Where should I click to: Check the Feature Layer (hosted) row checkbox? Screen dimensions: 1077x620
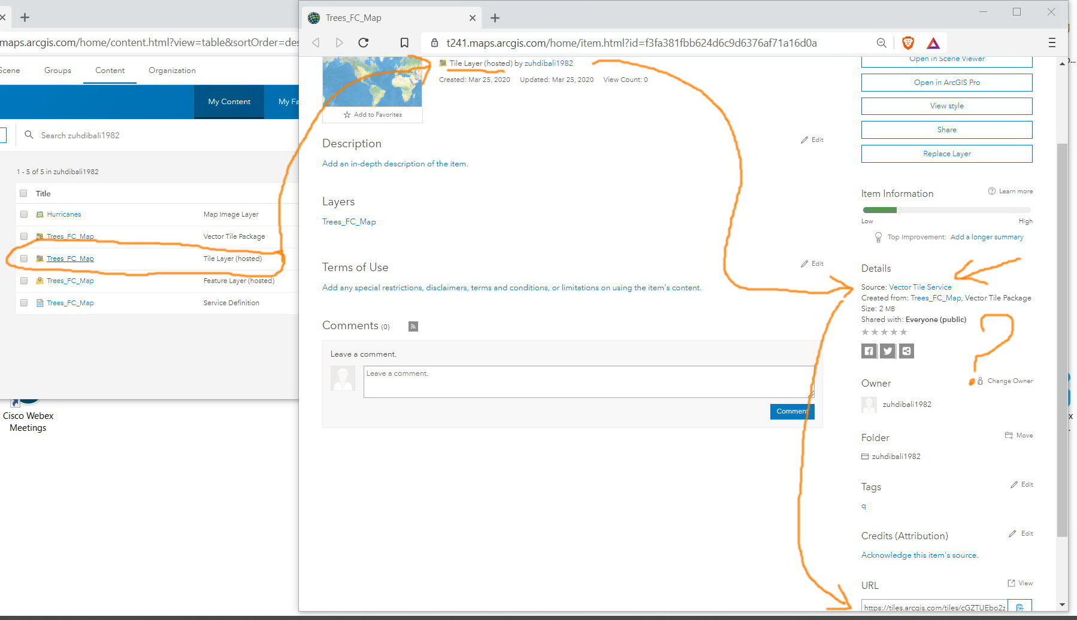point(23,281)
